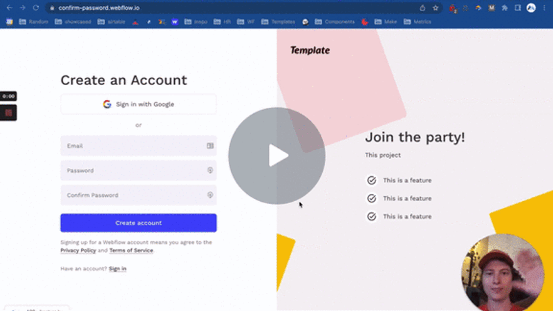Click the key icon in Password field
The width and height of the screenshot is (553, 311).
click(x=210, y=170)
